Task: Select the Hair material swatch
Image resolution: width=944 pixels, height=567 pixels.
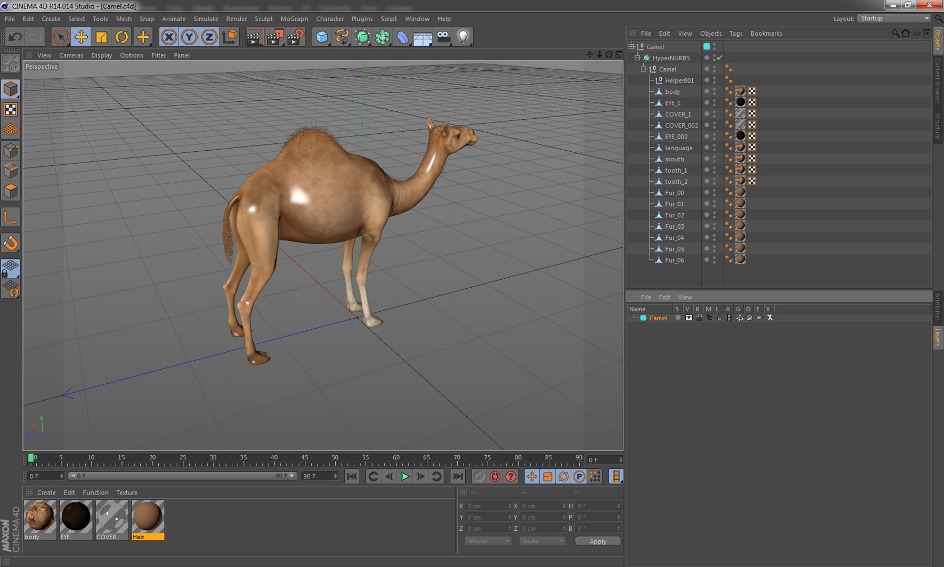Action: [148, 517]
